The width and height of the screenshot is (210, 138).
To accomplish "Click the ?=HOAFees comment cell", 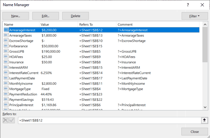I will click(126, 57).
